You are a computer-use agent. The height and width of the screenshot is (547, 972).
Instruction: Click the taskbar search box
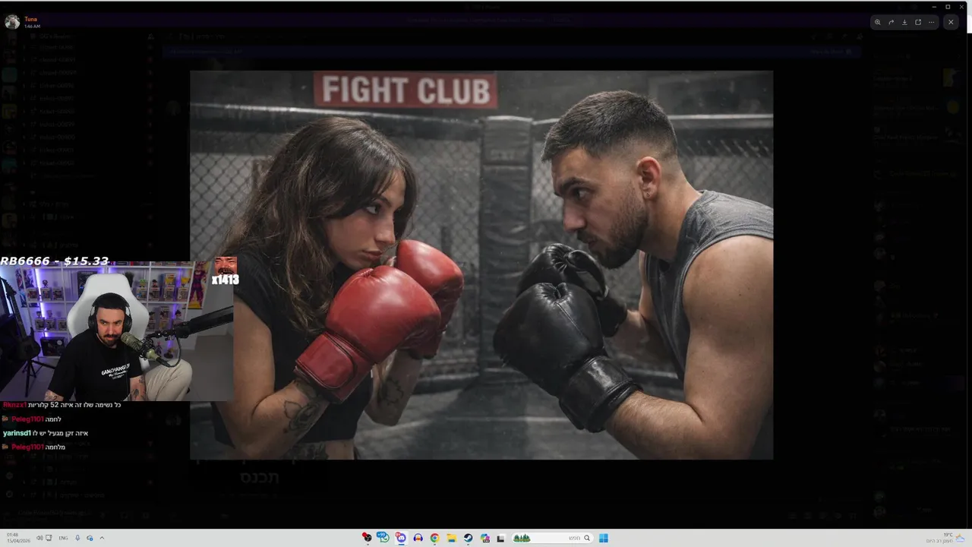(551, 538)
